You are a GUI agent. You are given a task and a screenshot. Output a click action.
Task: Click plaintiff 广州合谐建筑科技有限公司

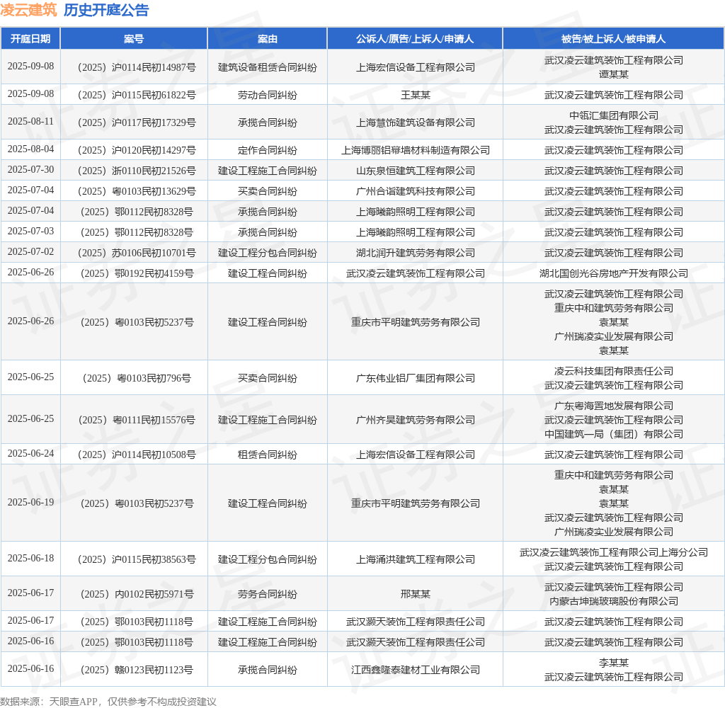(415, 191)
